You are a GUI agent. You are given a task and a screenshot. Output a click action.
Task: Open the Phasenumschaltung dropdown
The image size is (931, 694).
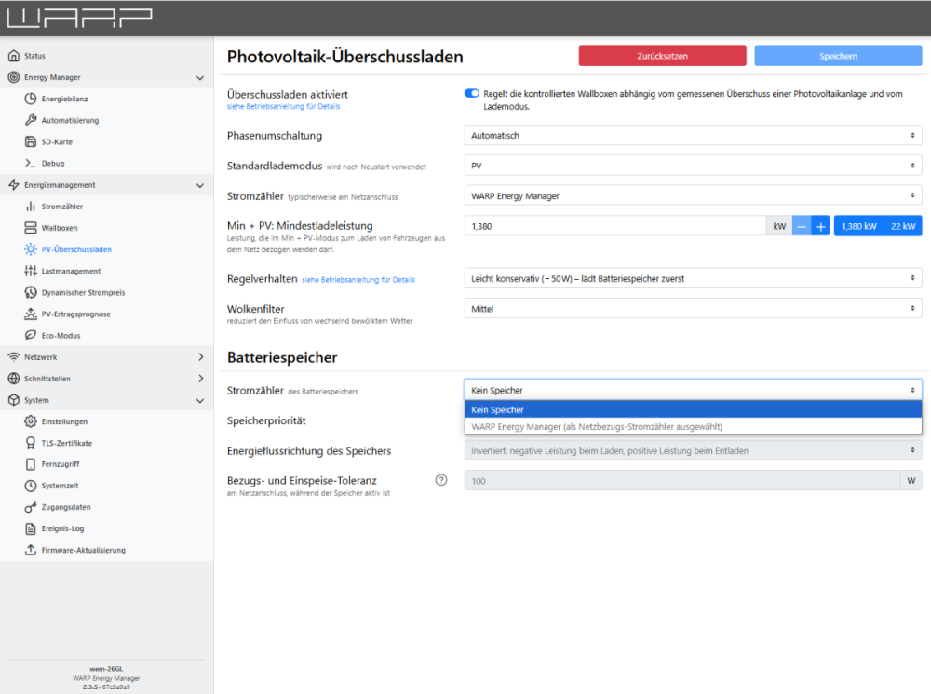coord(693,136)
